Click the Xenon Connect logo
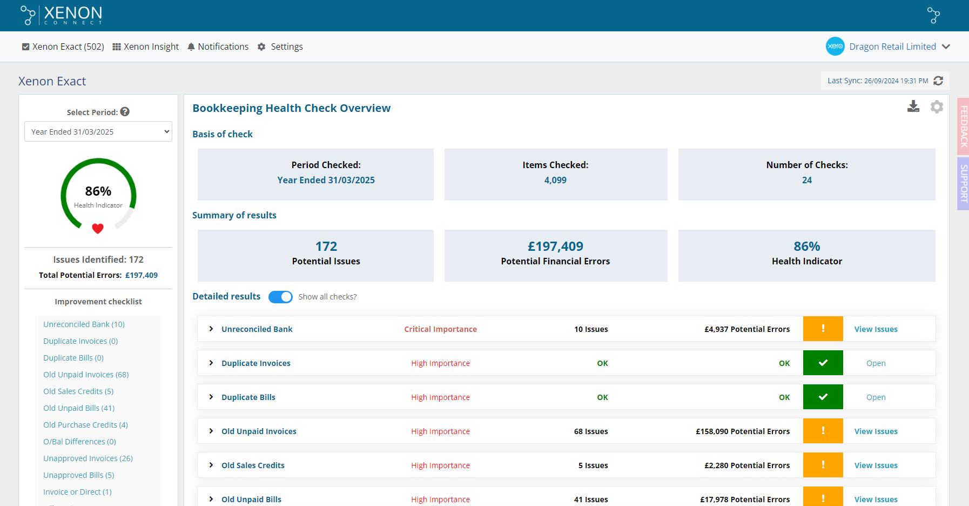The image size is (969, 506). coord(61,15)
